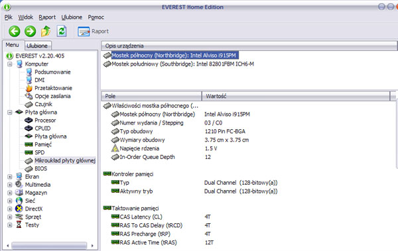Click the Ekran monitor icon
The height and width of the screenshot is (251, 398).
[19, 176]
